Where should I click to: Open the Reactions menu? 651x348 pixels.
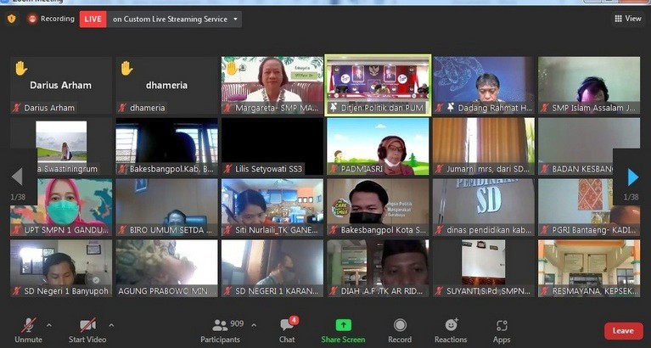click(451, 326)
